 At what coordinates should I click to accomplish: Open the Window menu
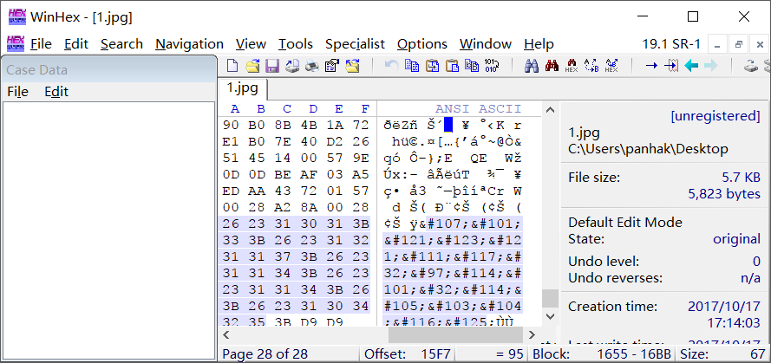pos(486,44)
